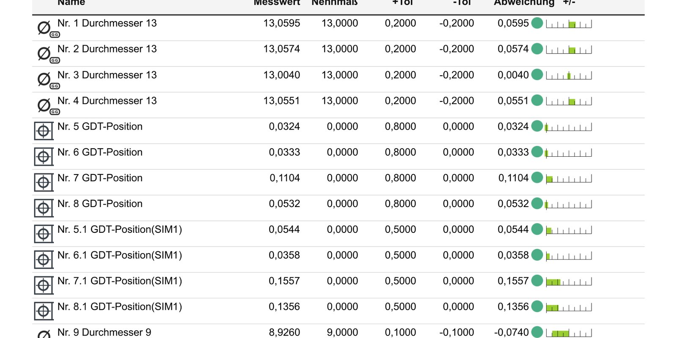This screenshot has width=677, height=338.
Task: Click the +Tol value 0,5000 for Nr. 8.1
Action: [x=400, y=307]
